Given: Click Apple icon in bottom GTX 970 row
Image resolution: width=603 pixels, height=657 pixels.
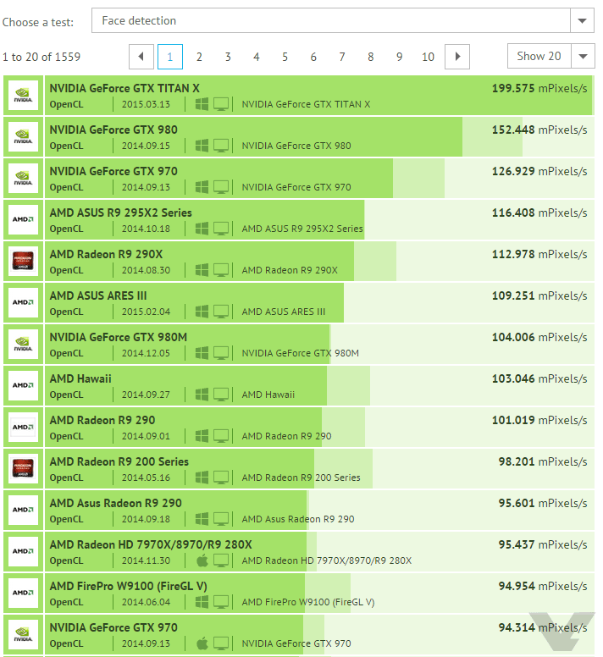Looking at the screenshot, I should pyautogui.click(x=202, y=643).
